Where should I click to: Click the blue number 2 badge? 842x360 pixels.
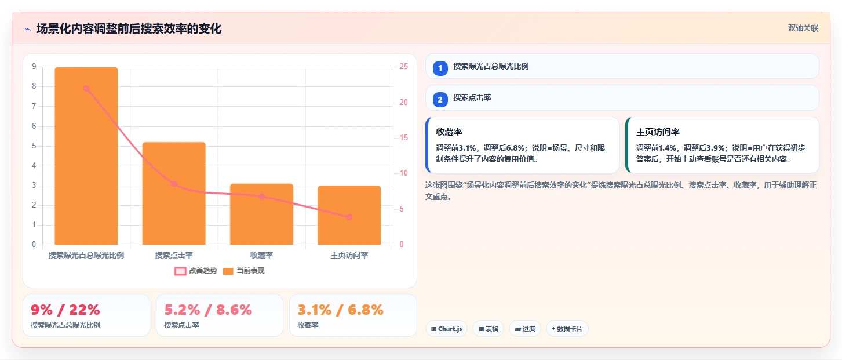click(x=440, y=100)
